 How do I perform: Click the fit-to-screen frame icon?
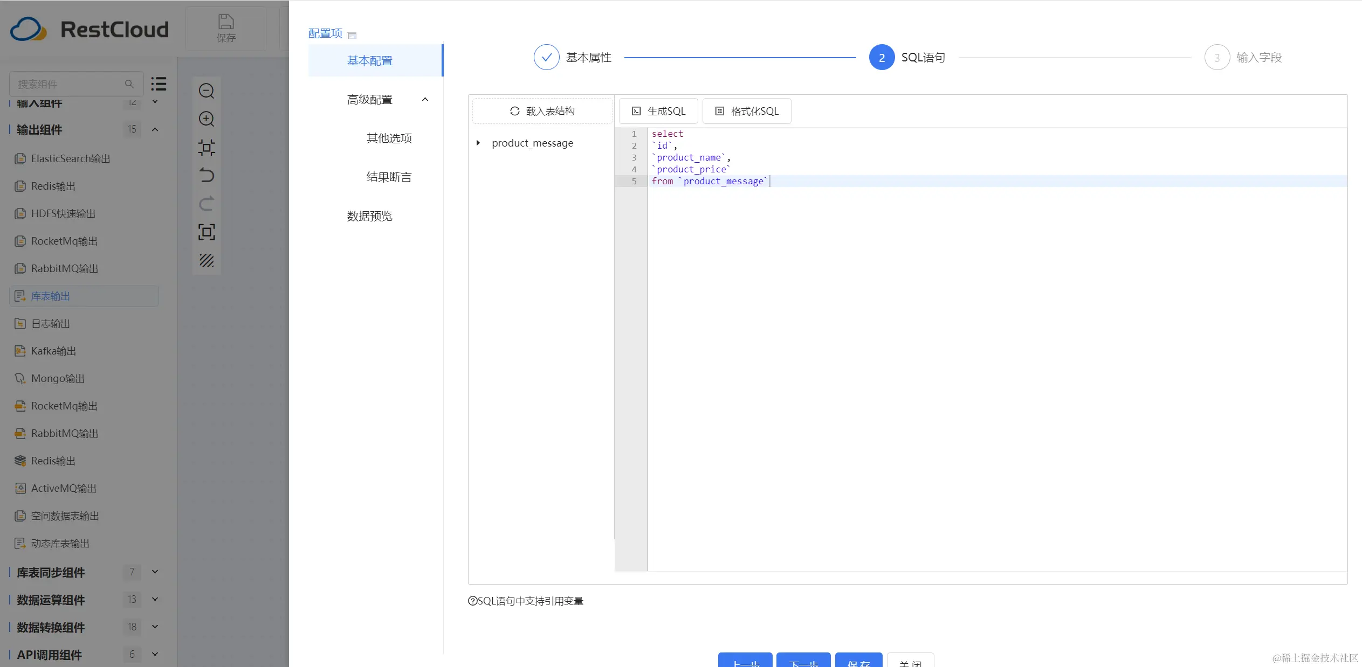pyautogui.click(x=207, y=232)
